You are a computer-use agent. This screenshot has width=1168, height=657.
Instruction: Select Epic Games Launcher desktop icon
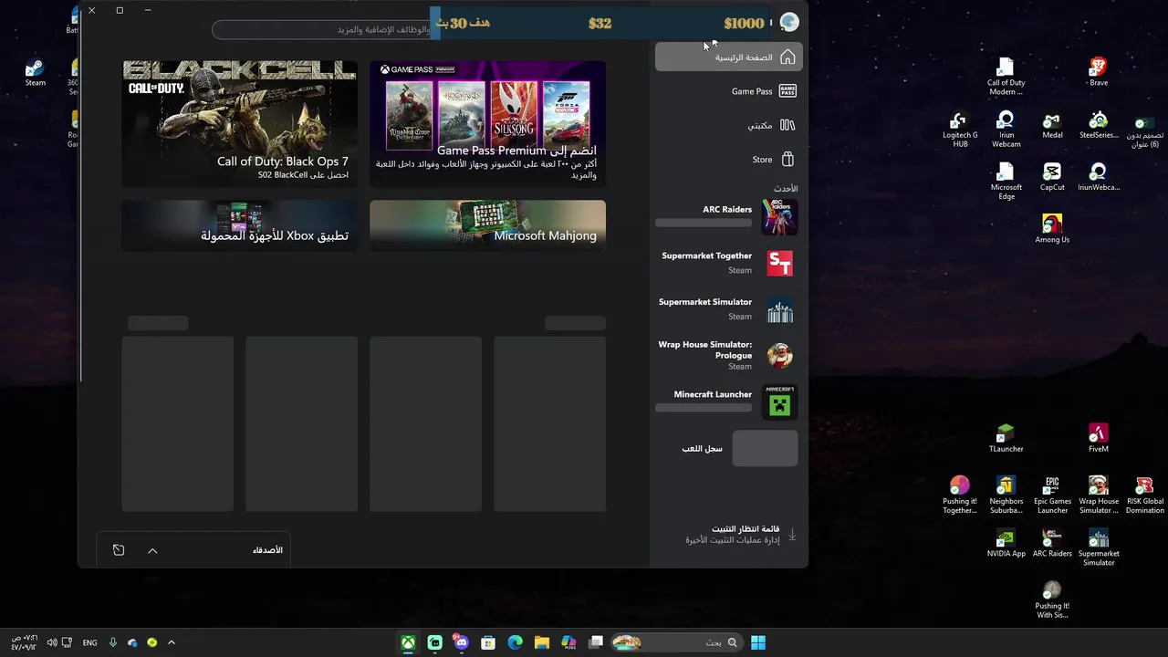point(1052,495)
